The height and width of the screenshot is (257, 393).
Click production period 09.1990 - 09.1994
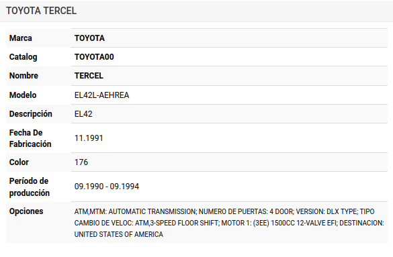pyautogui.click(x=107, y=187)
